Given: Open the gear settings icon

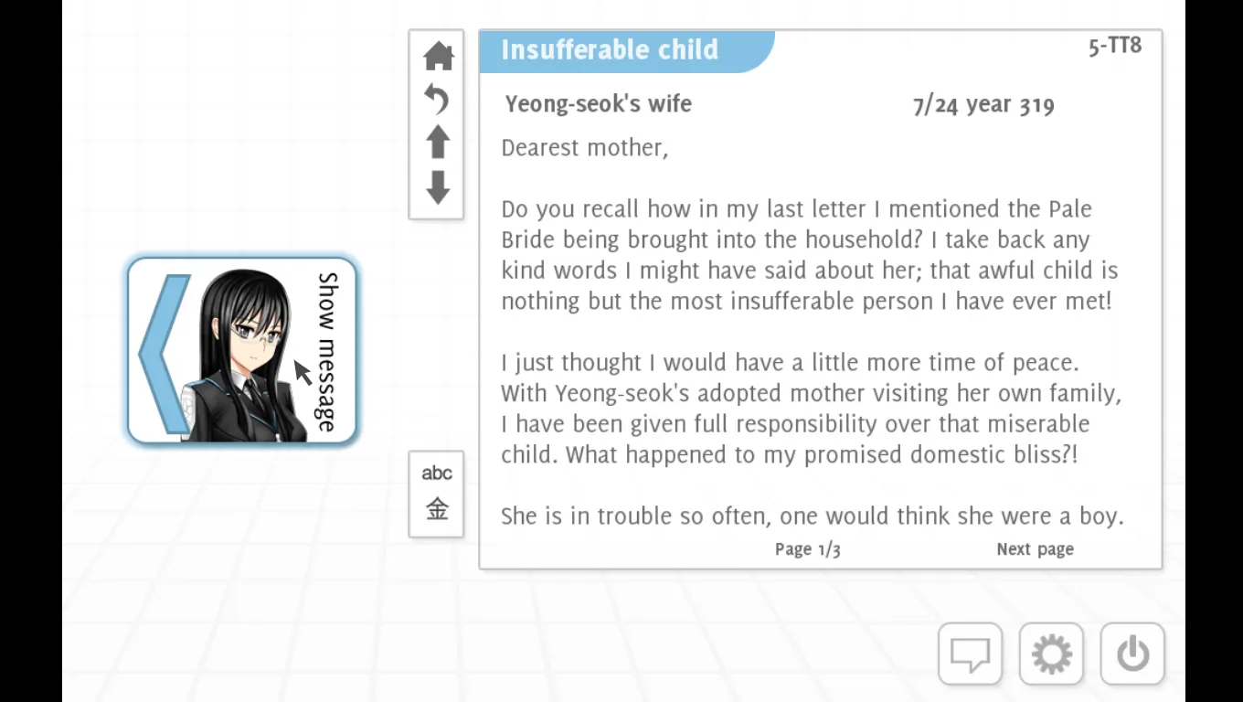Looking at the screenshot, I should (1051, 654).
